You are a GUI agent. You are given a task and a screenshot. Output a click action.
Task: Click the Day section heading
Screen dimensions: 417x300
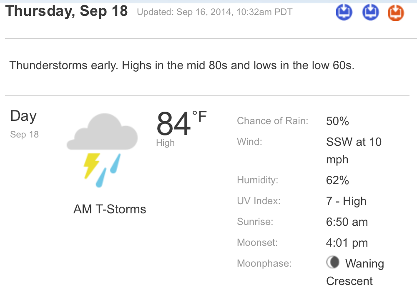point(23,116)
